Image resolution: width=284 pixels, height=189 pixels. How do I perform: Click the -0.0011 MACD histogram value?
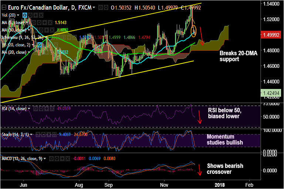click(79, 159)
